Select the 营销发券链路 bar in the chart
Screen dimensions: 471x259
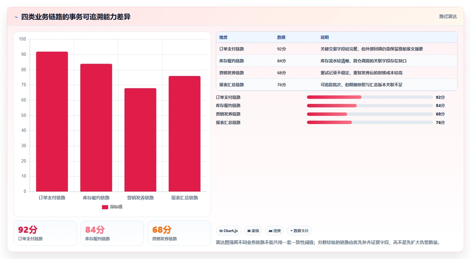coord(140,140)
